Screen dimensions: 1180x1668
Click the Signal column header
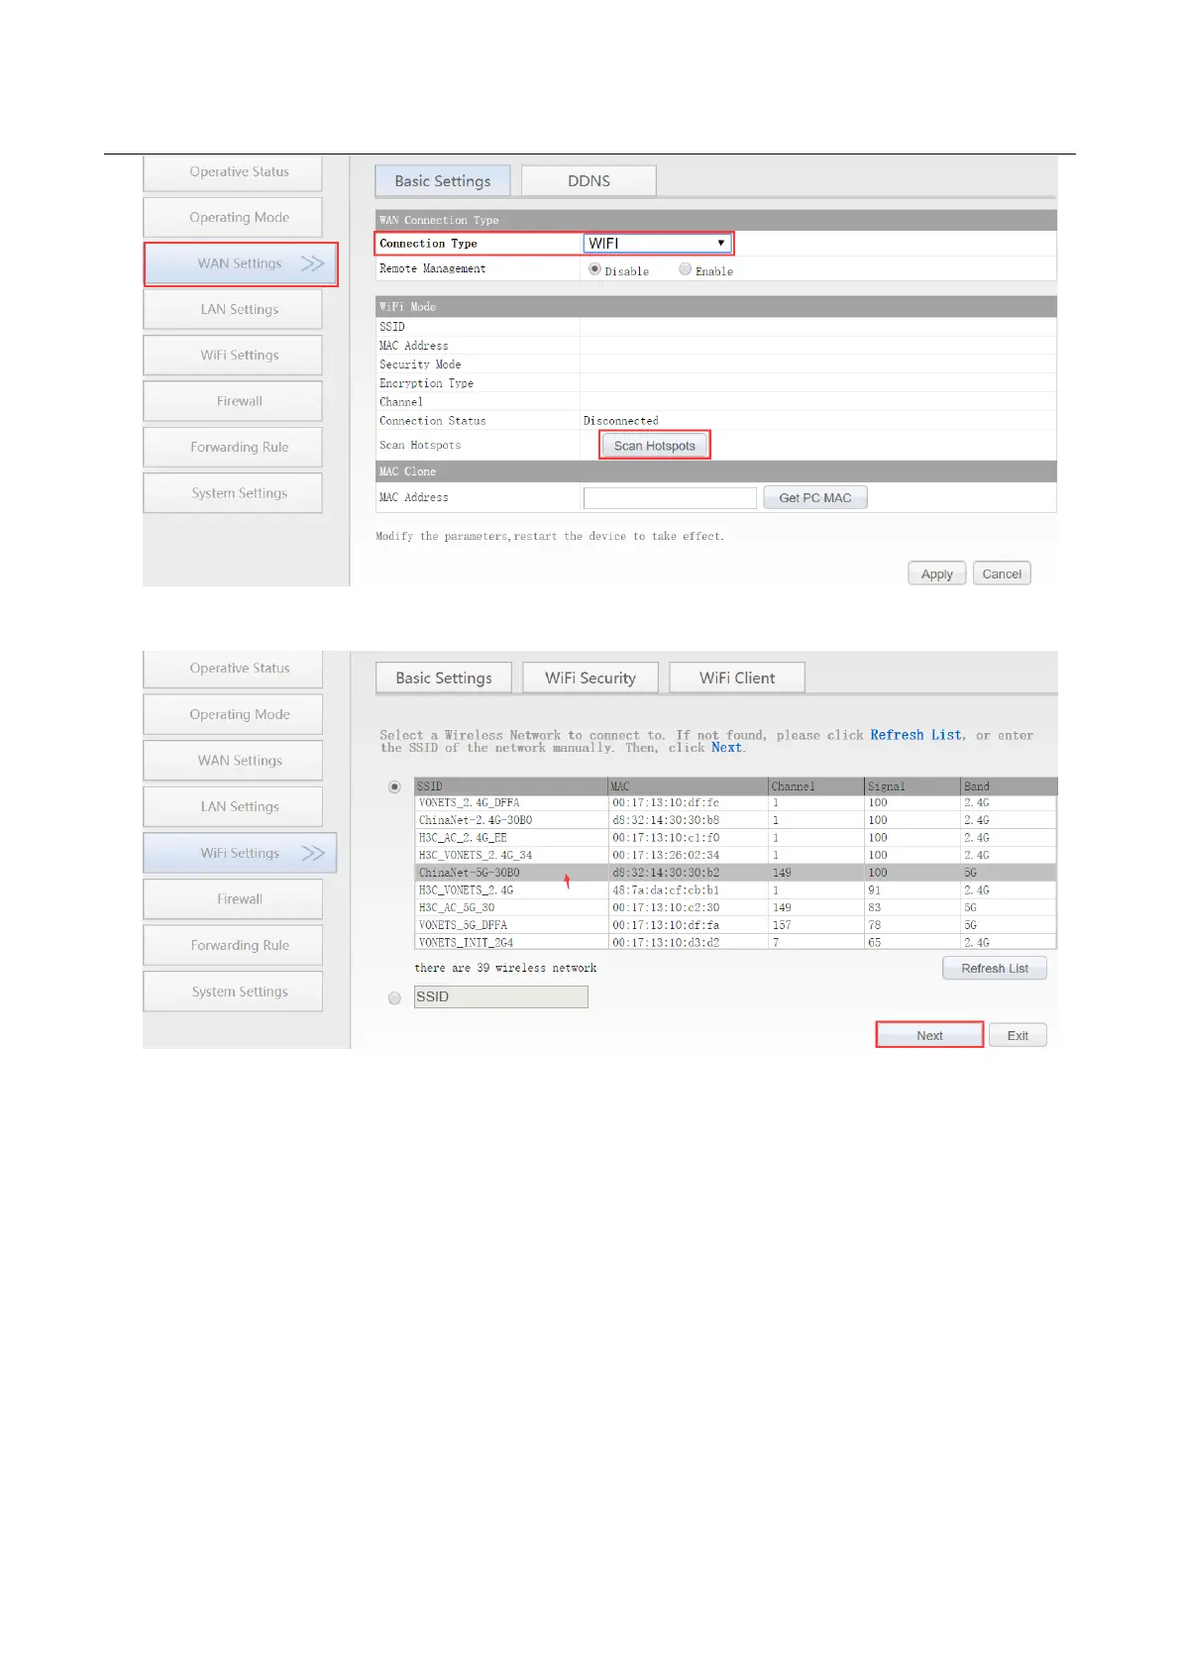pyautogui.click(x=913, y=786)
